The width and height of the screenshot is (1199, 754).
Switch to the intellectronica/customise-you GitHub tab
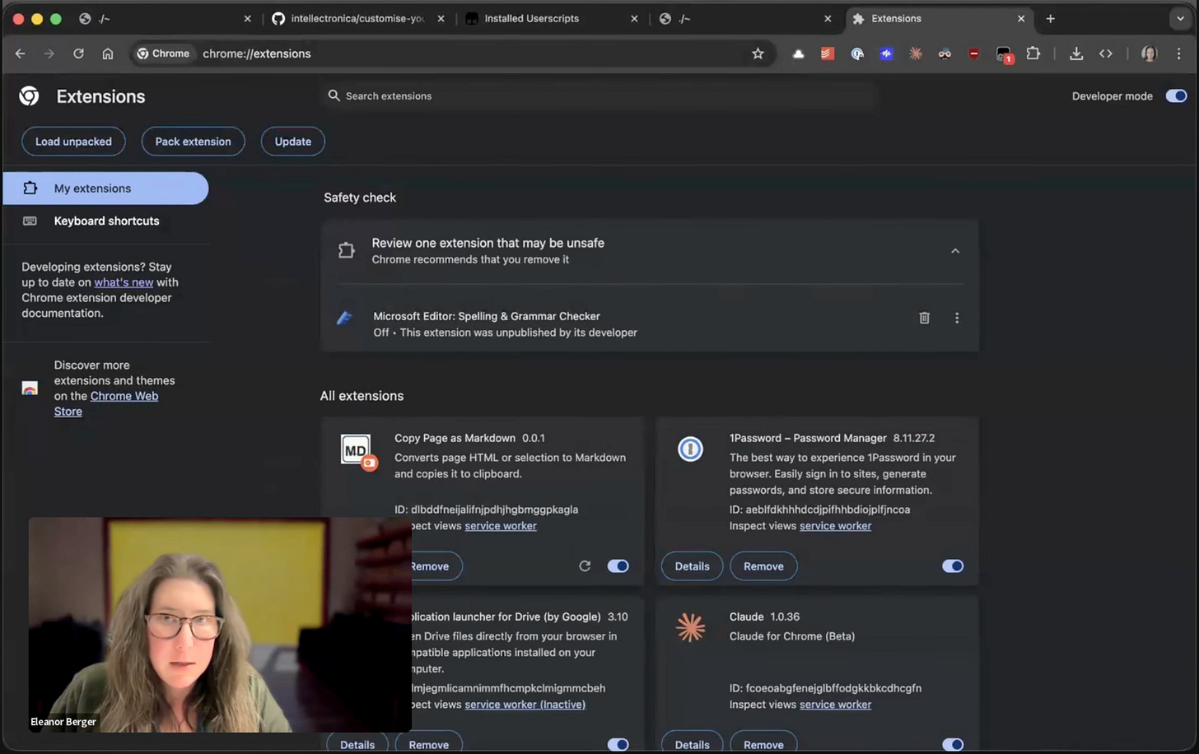pyautogui.click(x=358, y=18)
